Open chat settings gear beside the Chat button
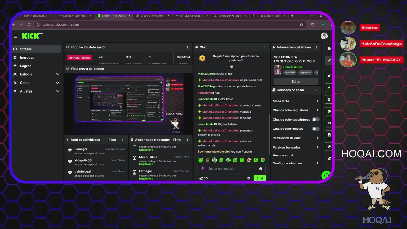 click(x=249, y=178)
